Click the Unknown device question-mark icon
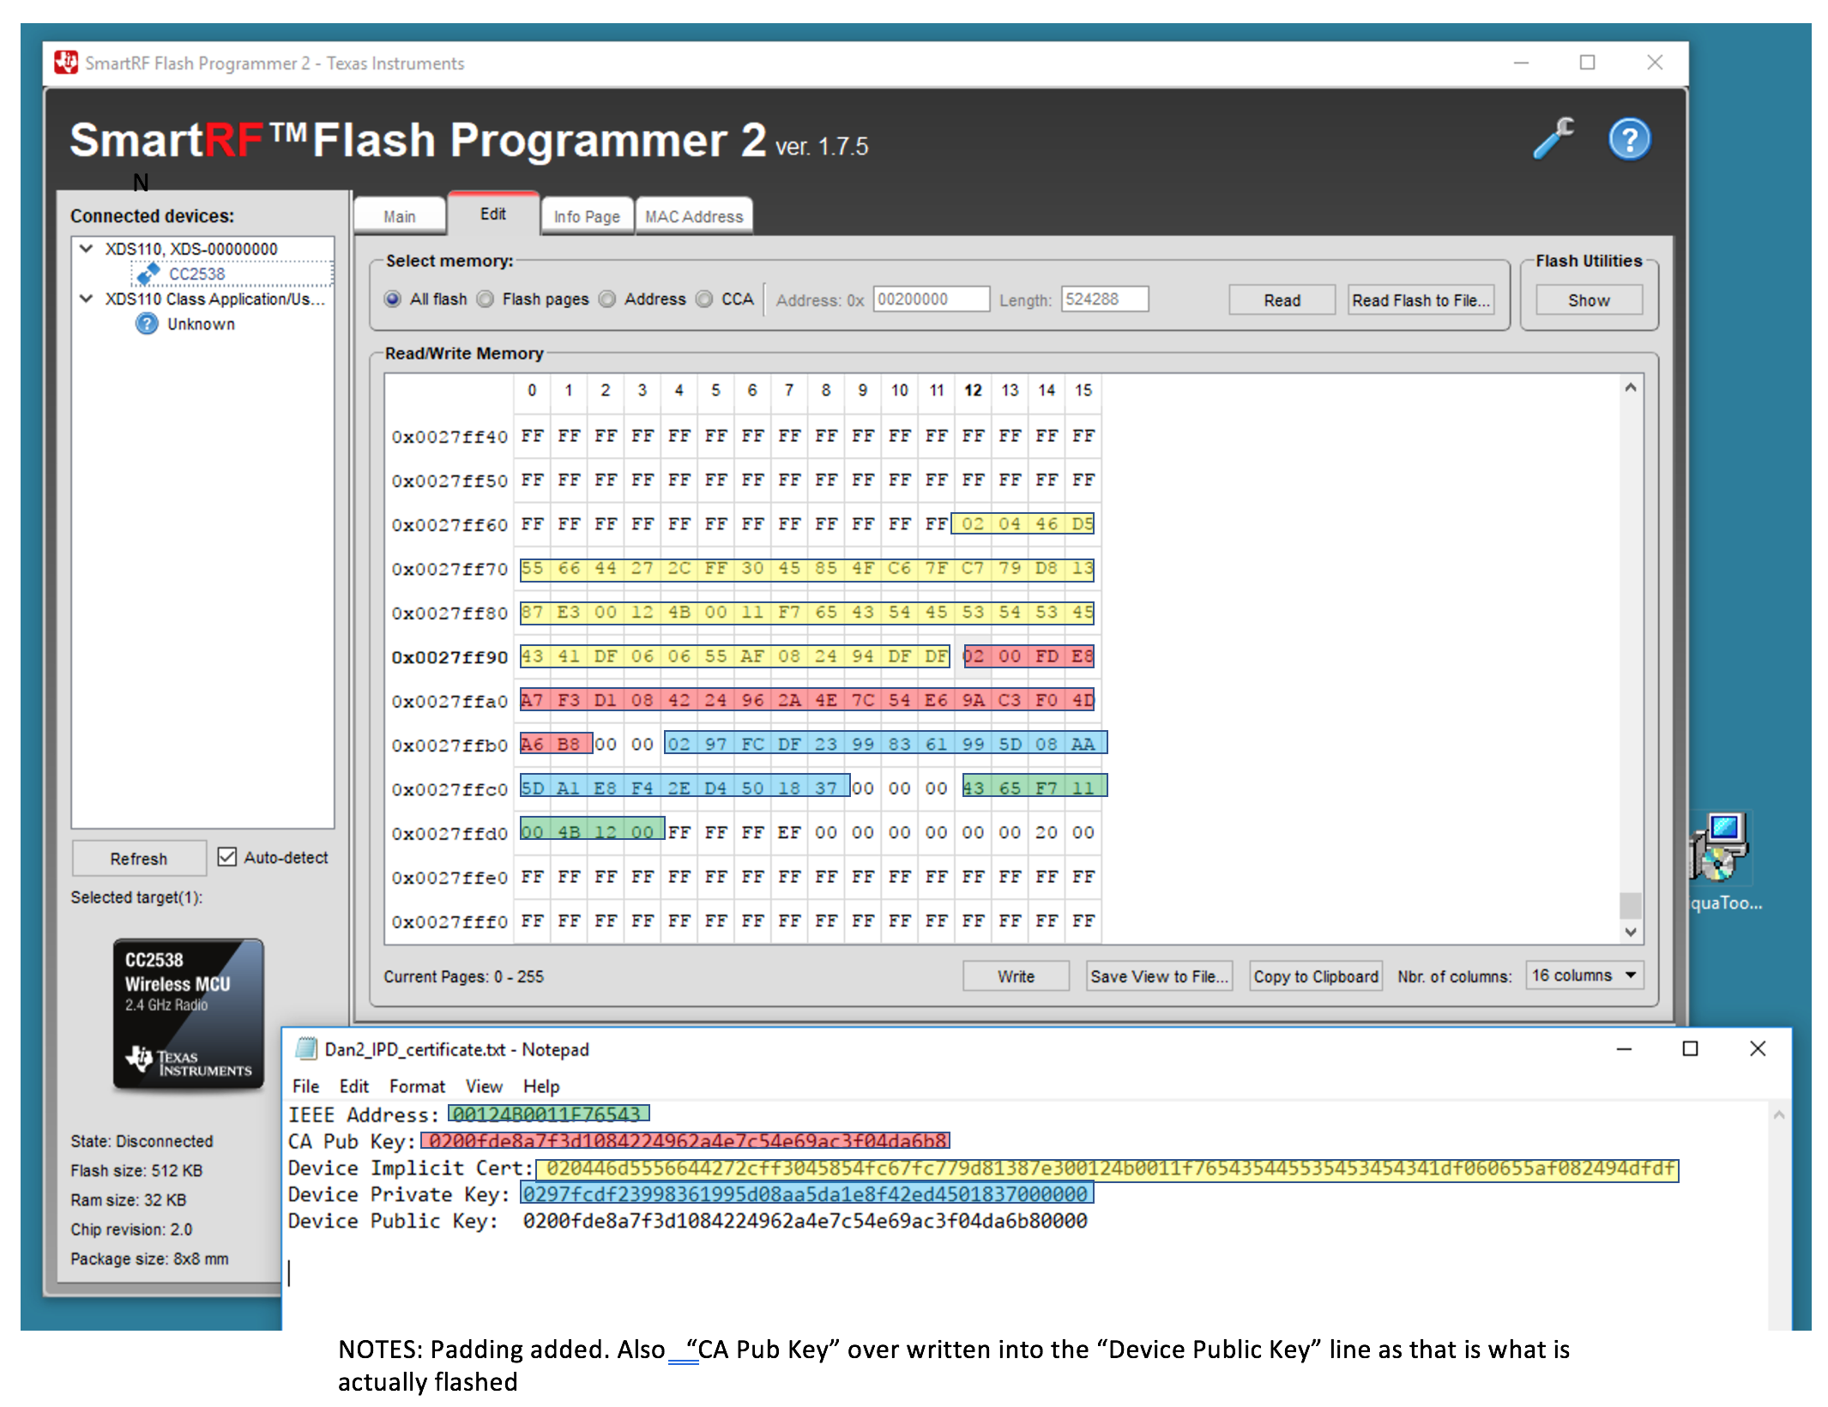The width and height of the screenshot is (1828, 1407). [147, 323]
